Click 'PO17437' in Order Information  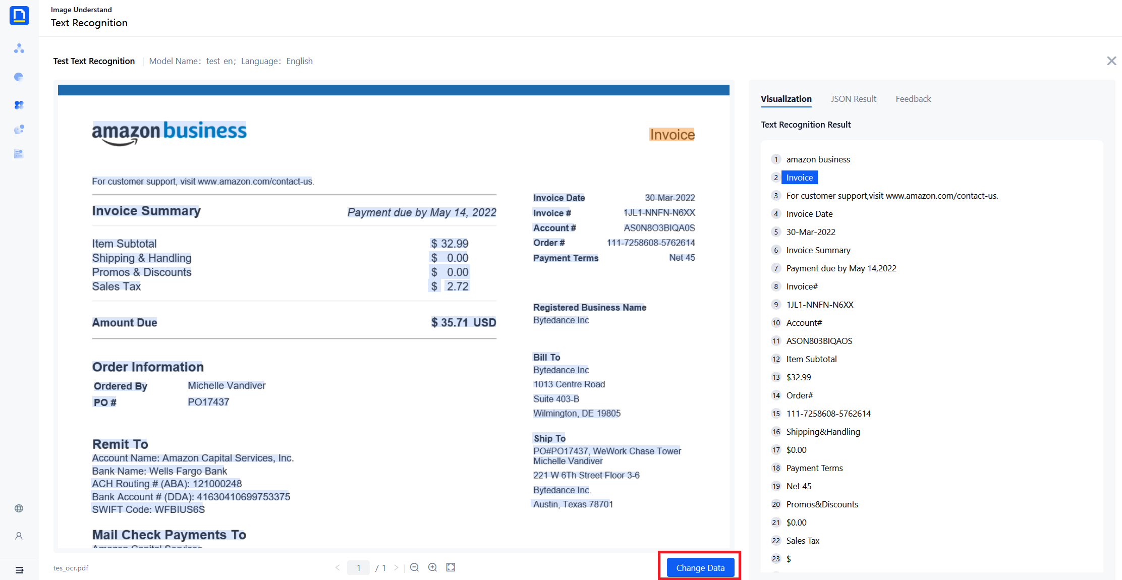[x=208, y=402]
